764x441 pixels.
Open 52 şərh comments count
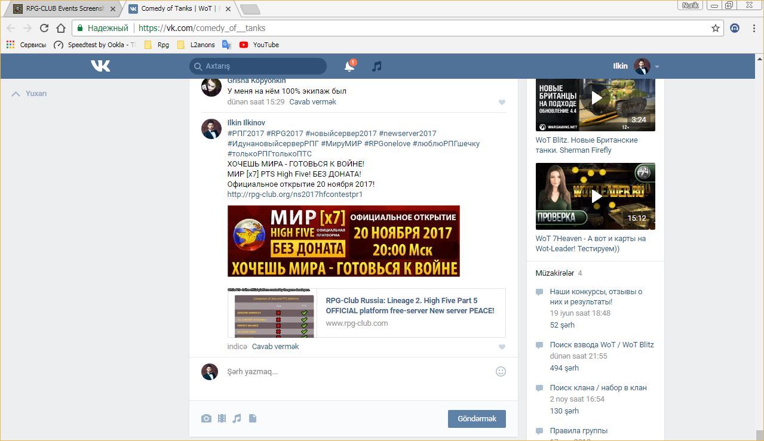tap(562, 325)
